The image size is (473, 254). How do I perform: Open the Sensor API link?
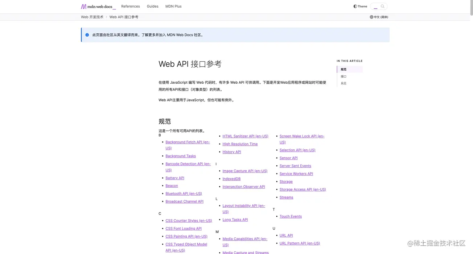click(288, 158)
